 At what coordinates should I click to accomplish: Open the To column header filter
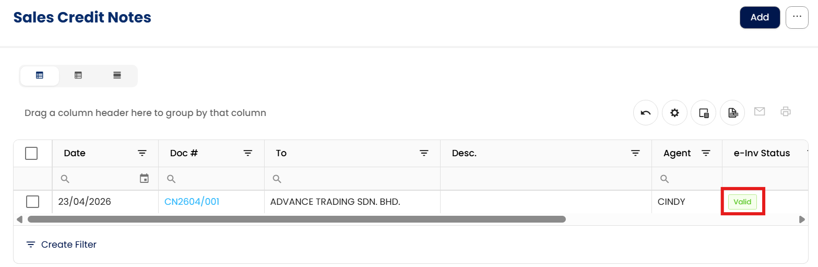(x=424, y=153)
